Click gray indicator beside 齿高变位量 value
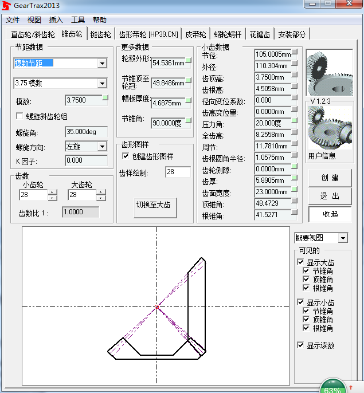Viewport: 364px width, 393px height. point(295,109)
